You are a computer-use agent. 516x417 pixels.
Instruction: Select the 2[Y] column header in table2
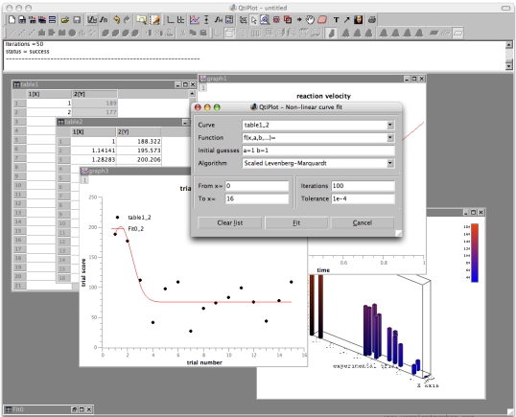pos(139,132)
